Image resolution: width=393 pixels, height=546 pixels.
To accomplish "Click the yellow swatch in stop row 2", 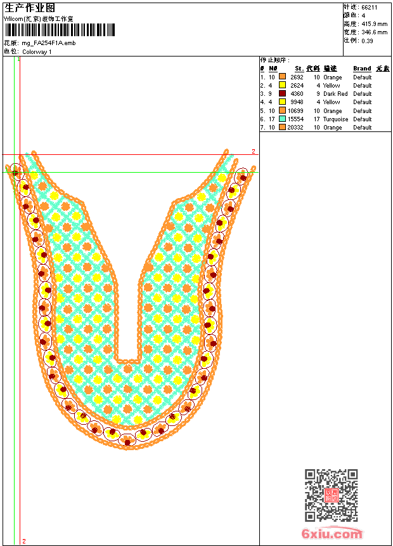I will (x=283, y=85).
